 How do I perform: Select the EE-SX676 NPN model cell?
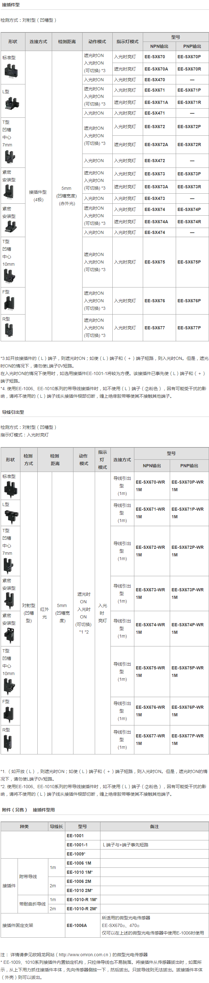coord(159,301)
